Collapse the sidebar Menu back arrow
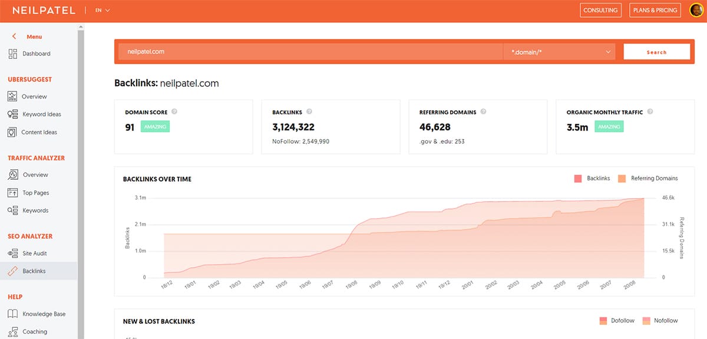The height and width of the screenshot is (339, 707). [14, 37]
